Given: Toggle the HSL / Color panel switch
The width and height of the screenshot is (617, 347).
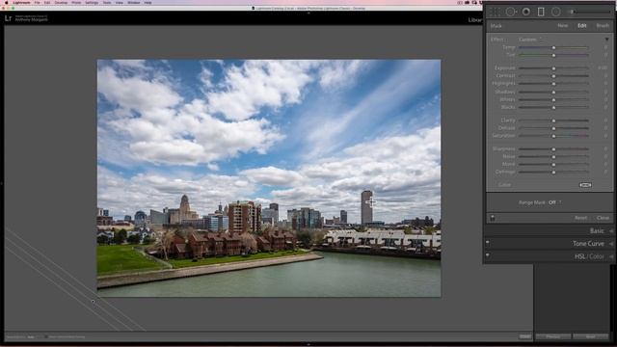Looking at the screenshot, I should pyautogui.click(x=488, y=255).
